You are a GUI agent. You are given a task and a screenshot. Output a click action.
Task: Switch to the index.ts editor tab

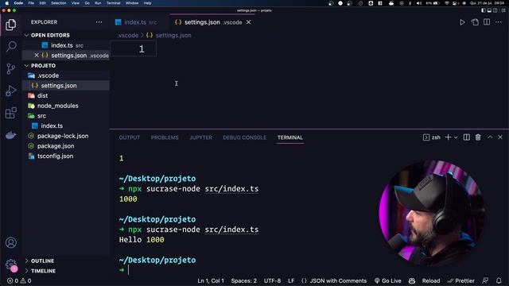pyautogui.click(x=140, y=22)
